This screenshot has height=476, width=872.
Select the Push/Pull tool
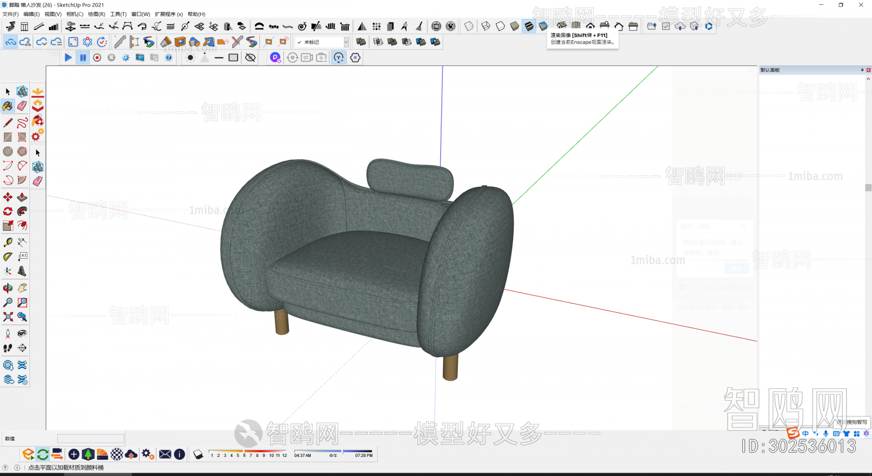(22, 197)
